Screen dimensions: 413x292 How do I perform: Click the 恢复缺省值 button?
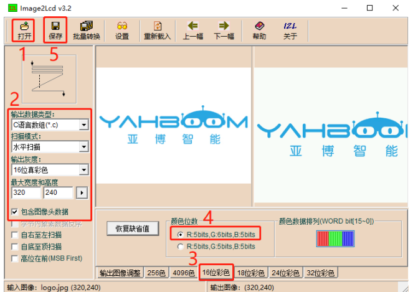133,228
